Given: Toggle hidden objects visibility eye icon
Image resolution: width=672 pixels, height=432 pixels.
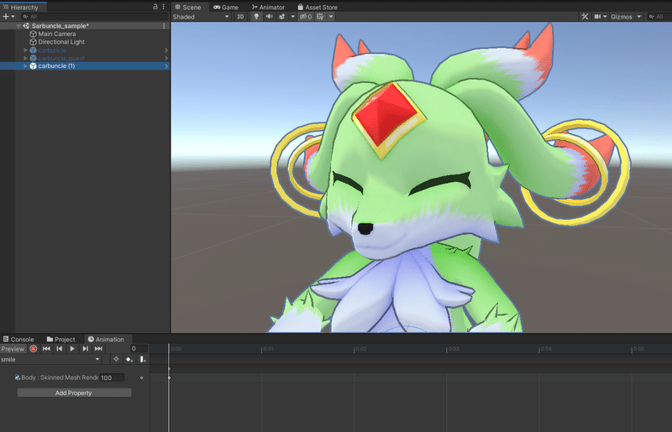Looking at the screenshot, I should [306, 17].
